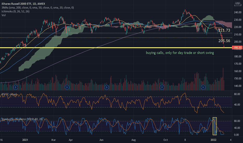Click the Aug label on the time axis
Image resolution: width=243 pixels, height=143 pixels.
[x=133, y=140]
